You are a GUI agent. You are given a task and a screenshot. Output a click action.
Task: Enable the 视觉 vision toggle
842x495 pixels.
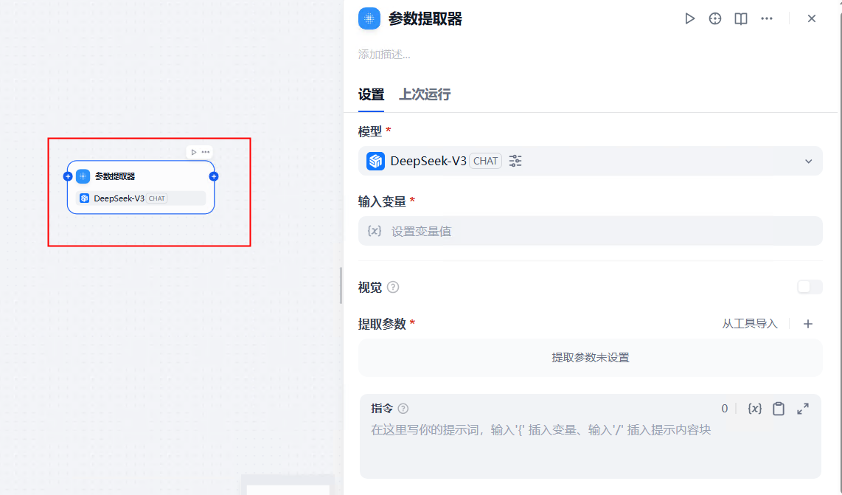tap(809, 287)
